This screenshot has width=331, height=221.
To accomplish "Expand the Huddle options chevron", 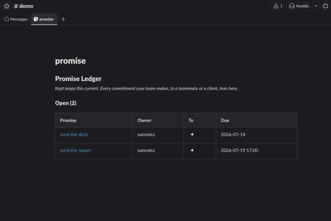I will pos(315,6).
